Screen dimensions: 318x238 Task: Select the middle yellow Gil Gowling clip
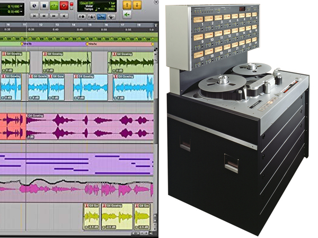point(117,216)
